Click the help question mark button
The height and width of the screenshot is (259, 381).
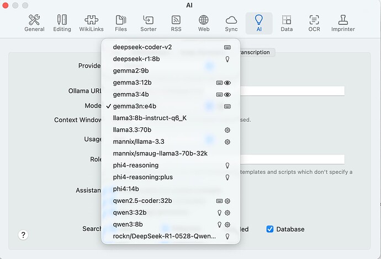coord(23,235)
